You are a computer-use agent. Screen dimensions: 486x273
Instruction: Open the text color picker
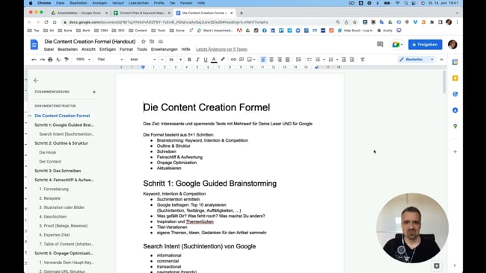pos(214,60)
